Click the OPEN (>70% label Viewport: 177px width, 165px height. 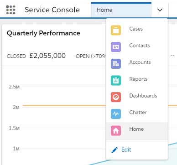coord(91,56)
